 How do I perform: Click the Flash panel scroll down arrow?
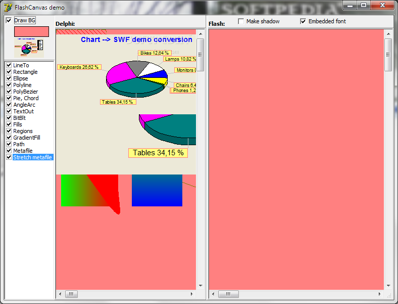(388, 286)
